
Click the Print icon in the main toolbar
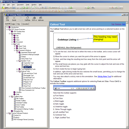point(17,8)
